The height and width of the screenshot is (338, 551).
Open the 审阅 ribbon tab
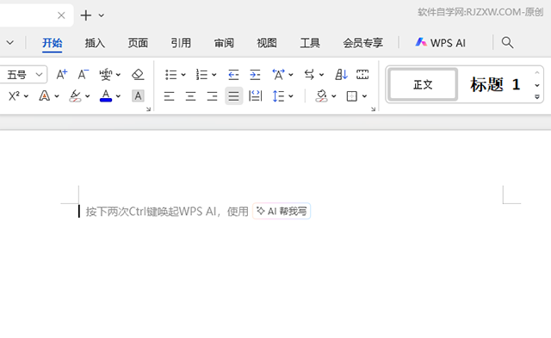(x=224, y=43)
